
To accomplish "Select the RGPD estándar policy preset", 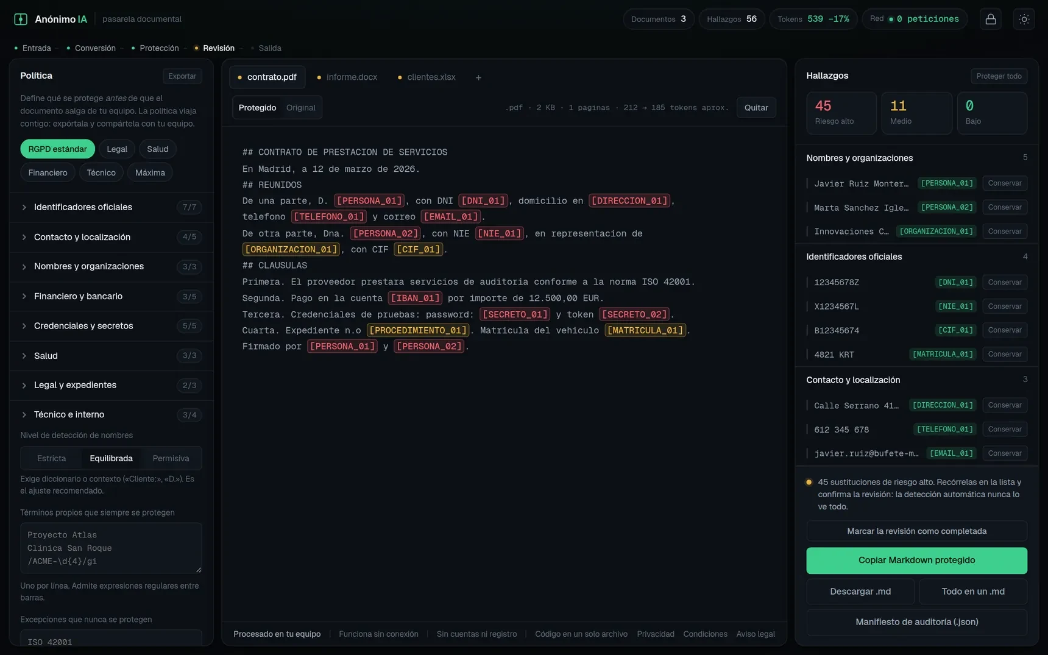I will (57, 149).
